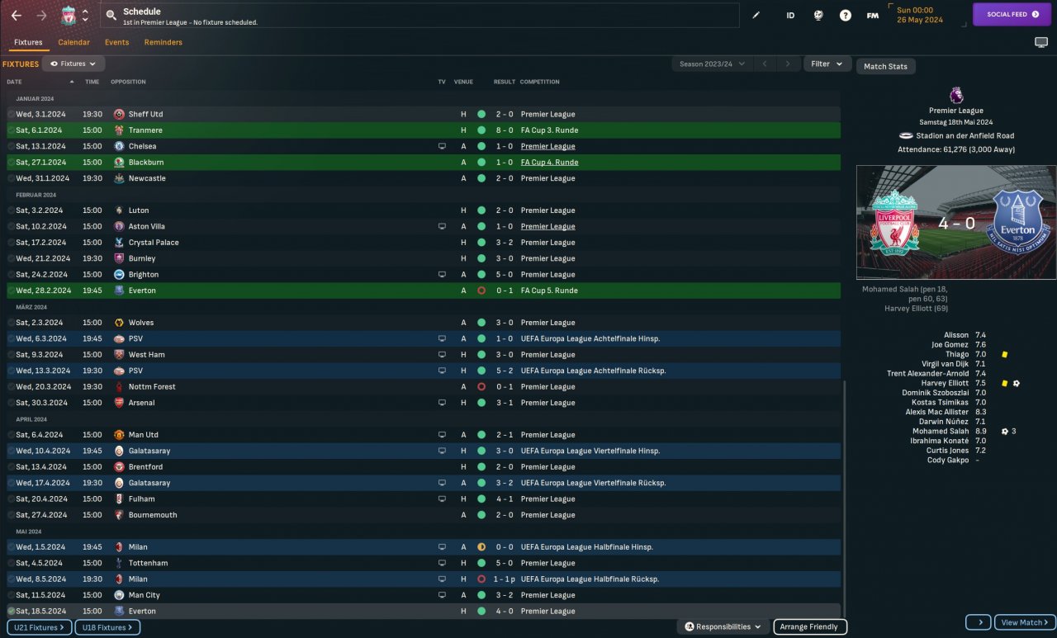Screen dimensions: 1057x638
Task: Open the Social Feed button
Action: point(1012,14)
